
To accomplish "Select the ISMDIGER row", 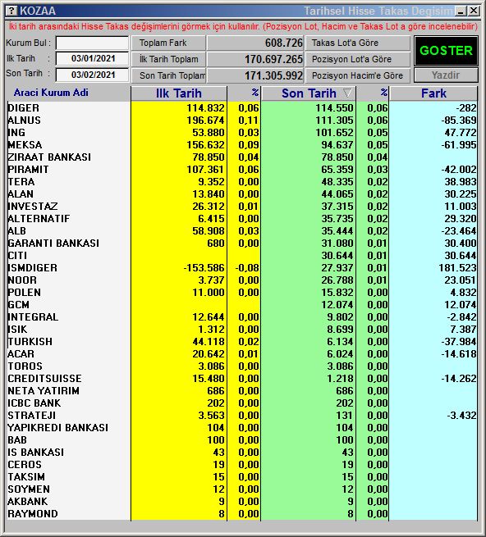I will tap(242, 268).
